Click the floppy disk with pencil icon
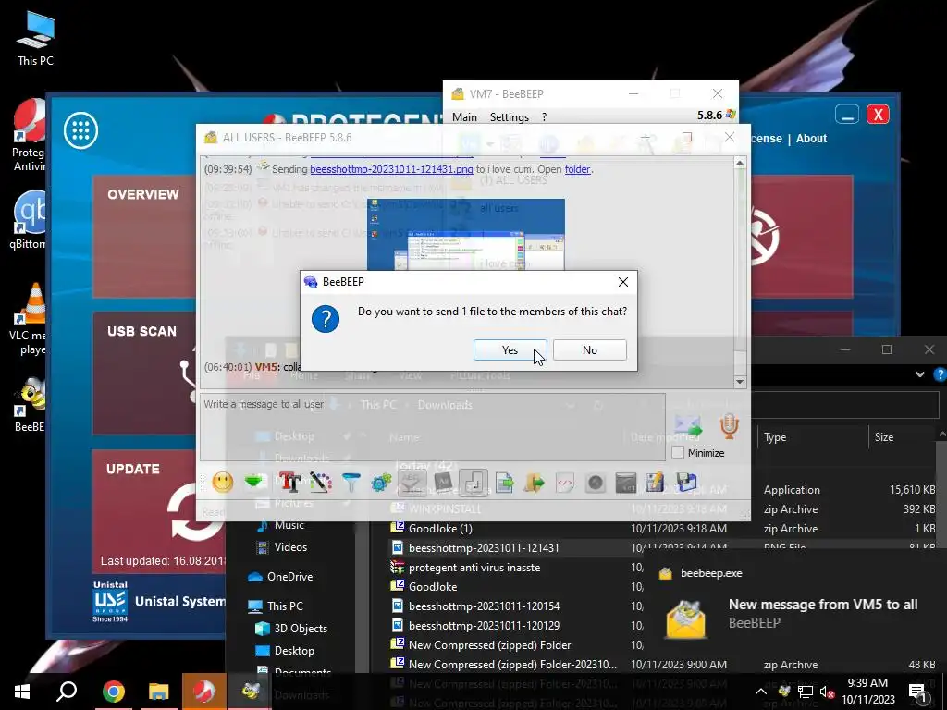 pyautogui.click(x=655, y=483)
